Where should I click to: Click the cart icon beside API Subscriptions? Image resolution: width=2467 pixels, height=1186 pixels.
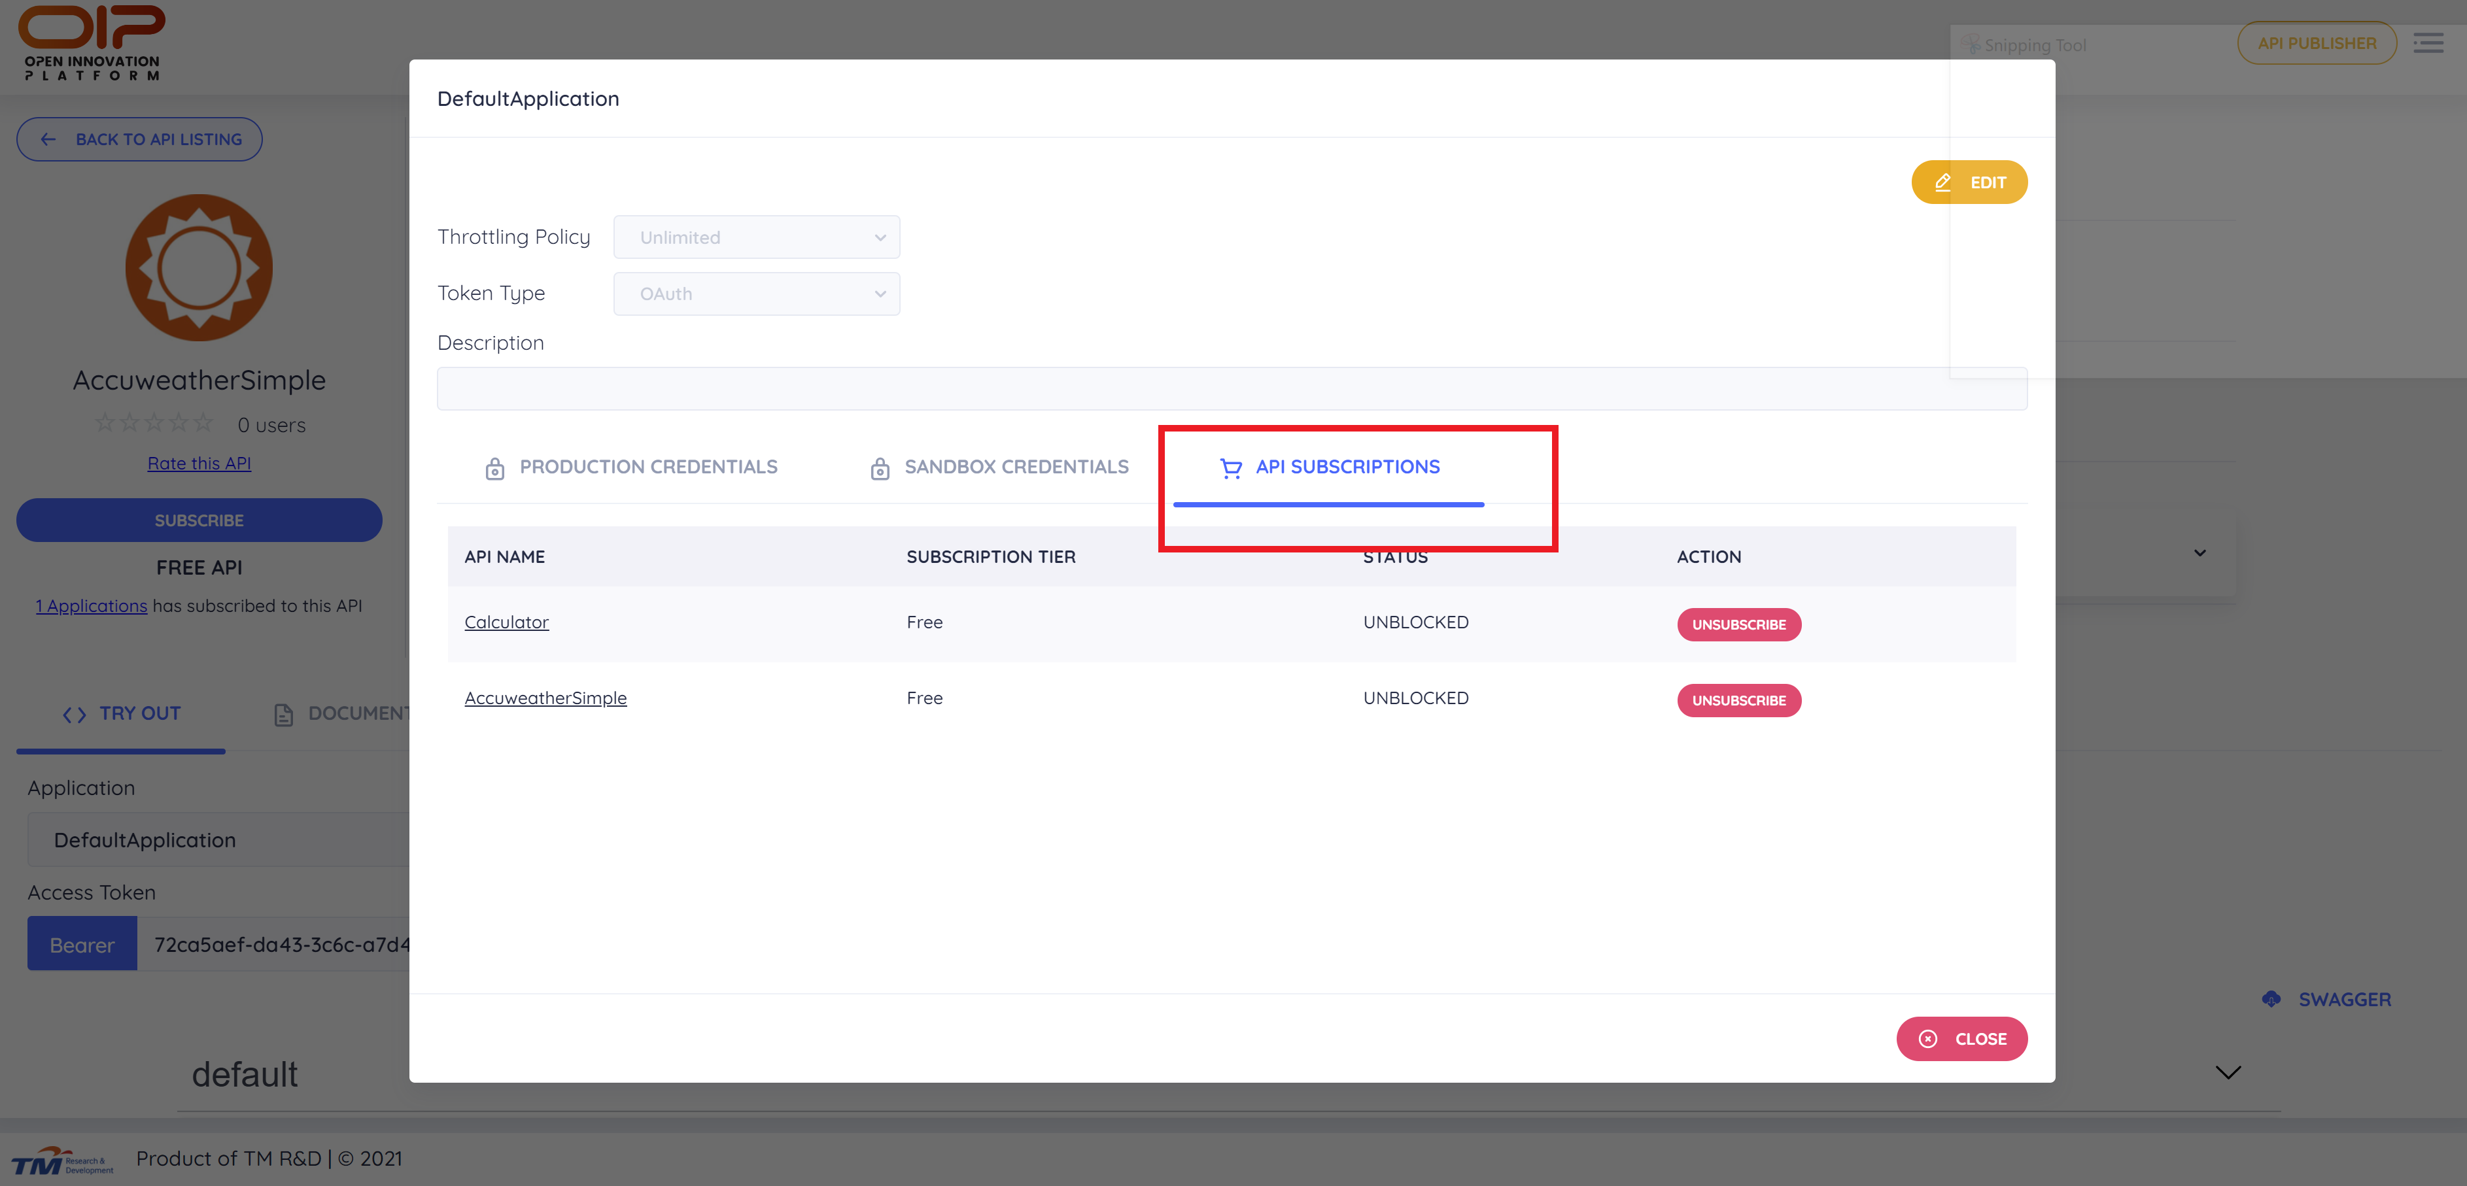point(1231,468)
